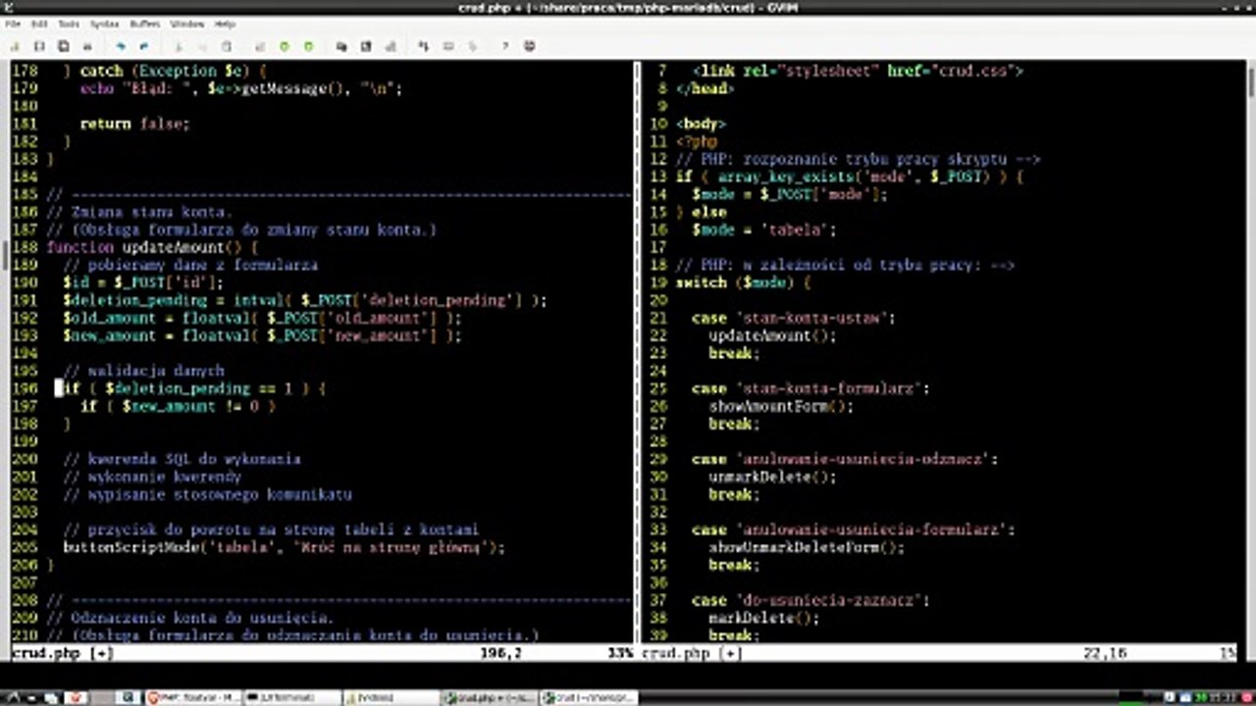The image size is (1256, 706).
Task: Open the Tools menu
Action: [x=69, y=24]
